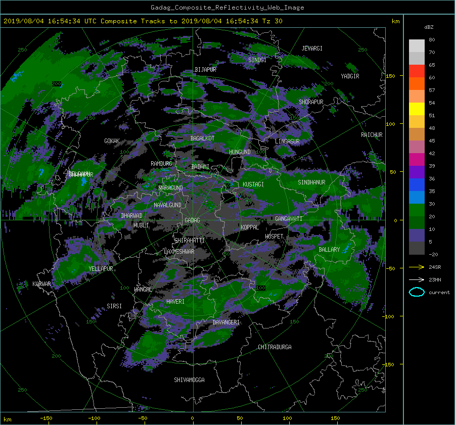Click the dBZ legend heading
This screenshot has width=455, height=425.
pos(429,27)
